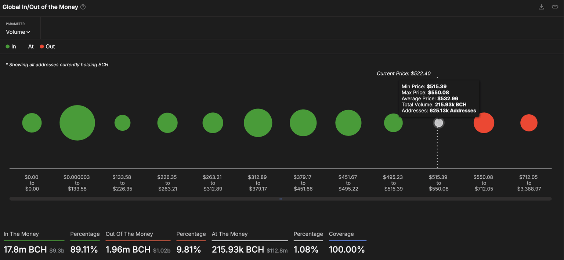The height and width of the screenshot is (260, 564).
Task: Toggle the green In legend item
Action: pyautogui.click(x=11, y=47)
